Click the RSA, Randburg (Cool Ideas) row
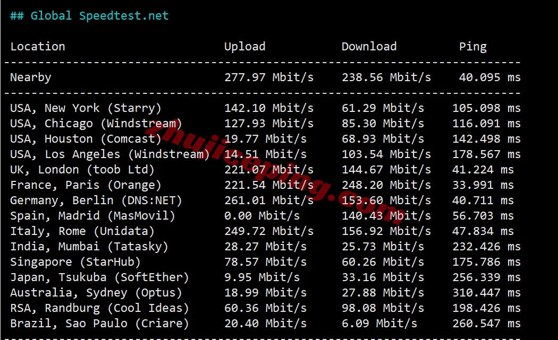This screenshot has height=340, width=558. tap(265, 308)
